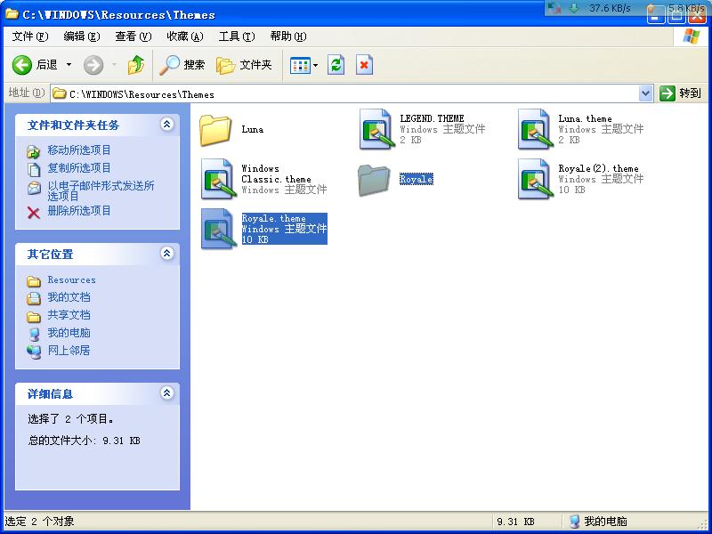Click the red X delete task icon
Screen dimensions: 712x534
34,213
